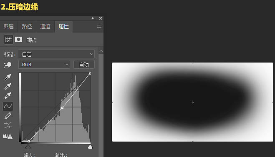Open the RGB channel dropdown
275x157 pixels.
pyautogui.click(x=44, y=65)
